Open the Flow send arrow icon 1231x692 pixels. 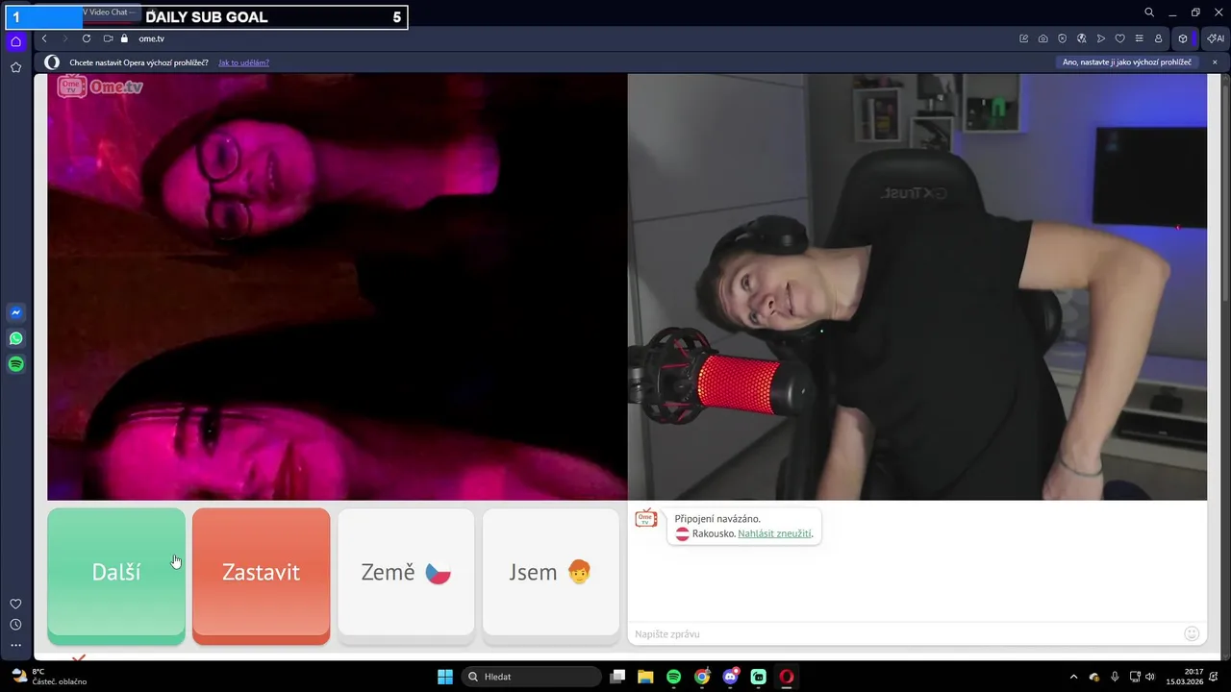point(1101,38)
